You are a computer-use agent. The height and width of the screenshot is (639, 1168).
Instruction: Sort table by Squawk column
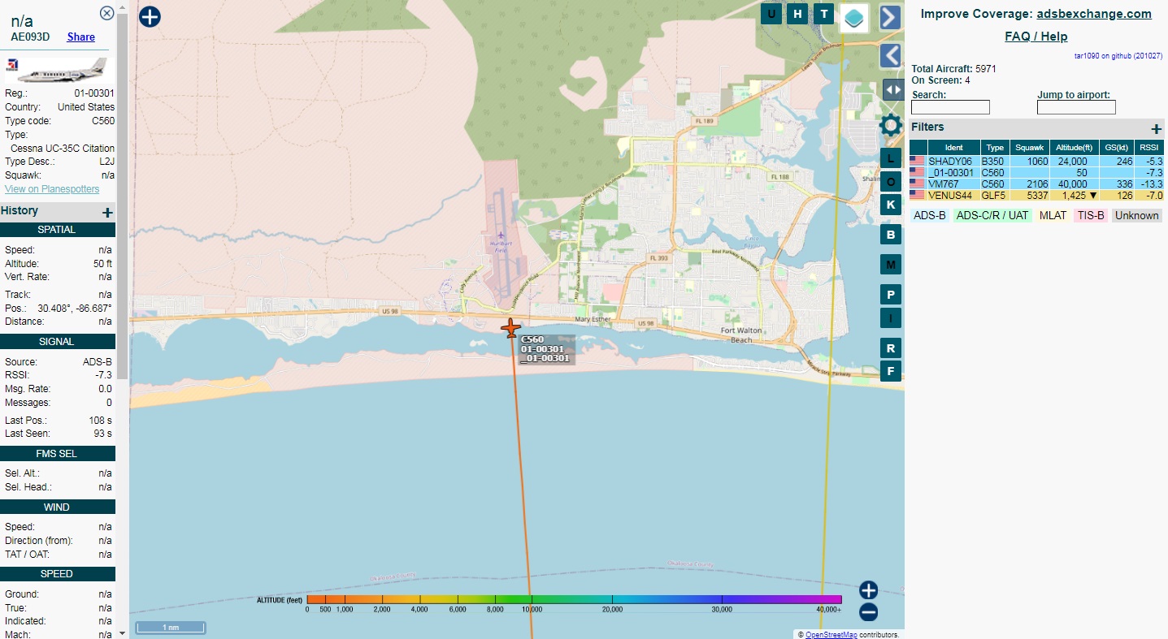pos(1030,148)
